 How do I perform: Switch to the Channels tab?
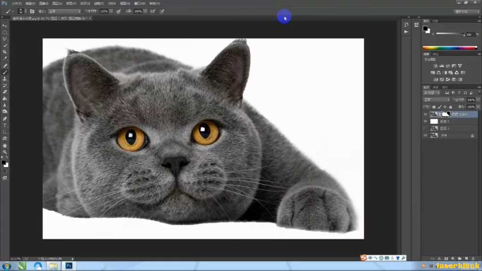pos(436,87)
